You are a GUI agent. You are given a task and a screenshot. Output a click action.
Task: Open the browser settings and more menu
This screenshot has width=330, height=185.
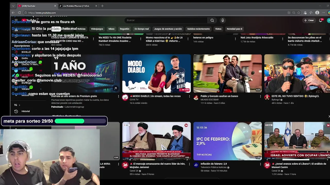(x=324, y=13)
